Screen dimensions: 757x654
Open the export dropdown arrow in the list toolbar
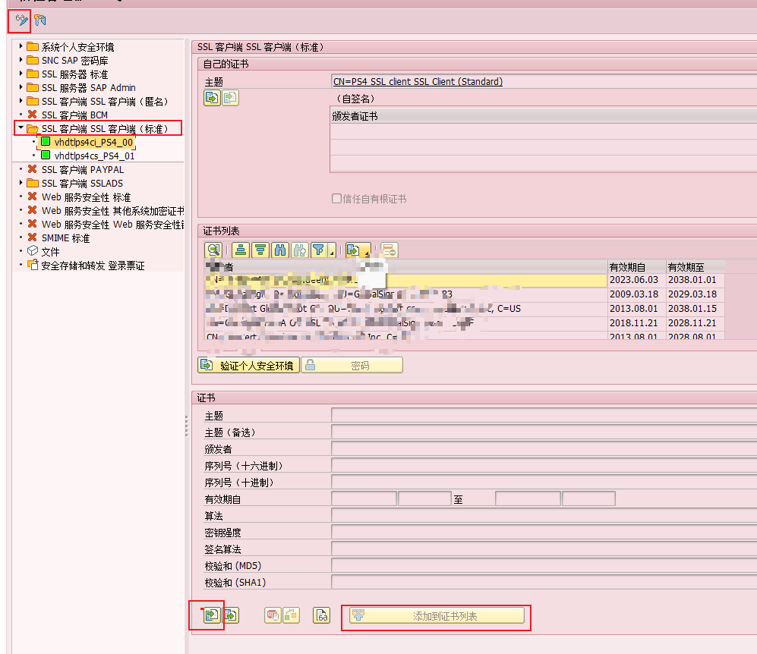tap(367, 251)
